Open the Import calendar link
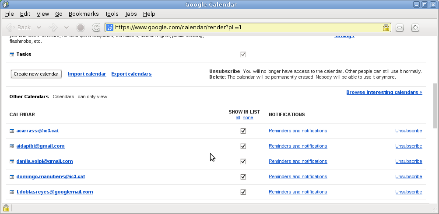 87,74
